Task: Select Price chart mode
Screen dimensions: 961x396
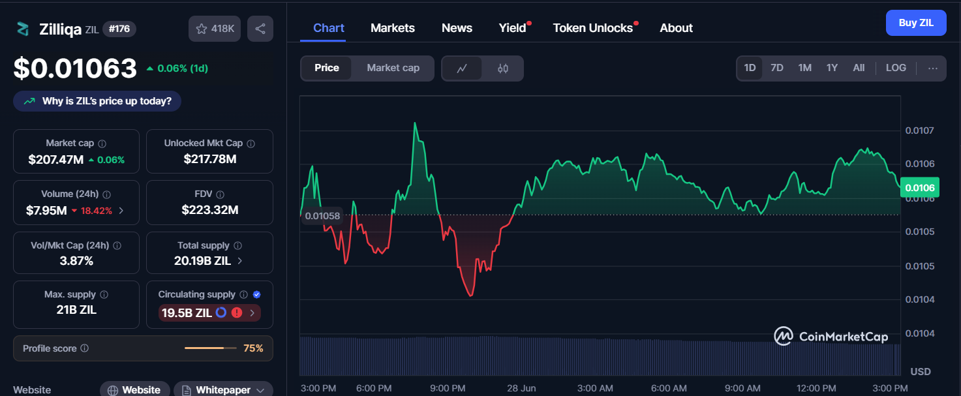Action: 327,68
